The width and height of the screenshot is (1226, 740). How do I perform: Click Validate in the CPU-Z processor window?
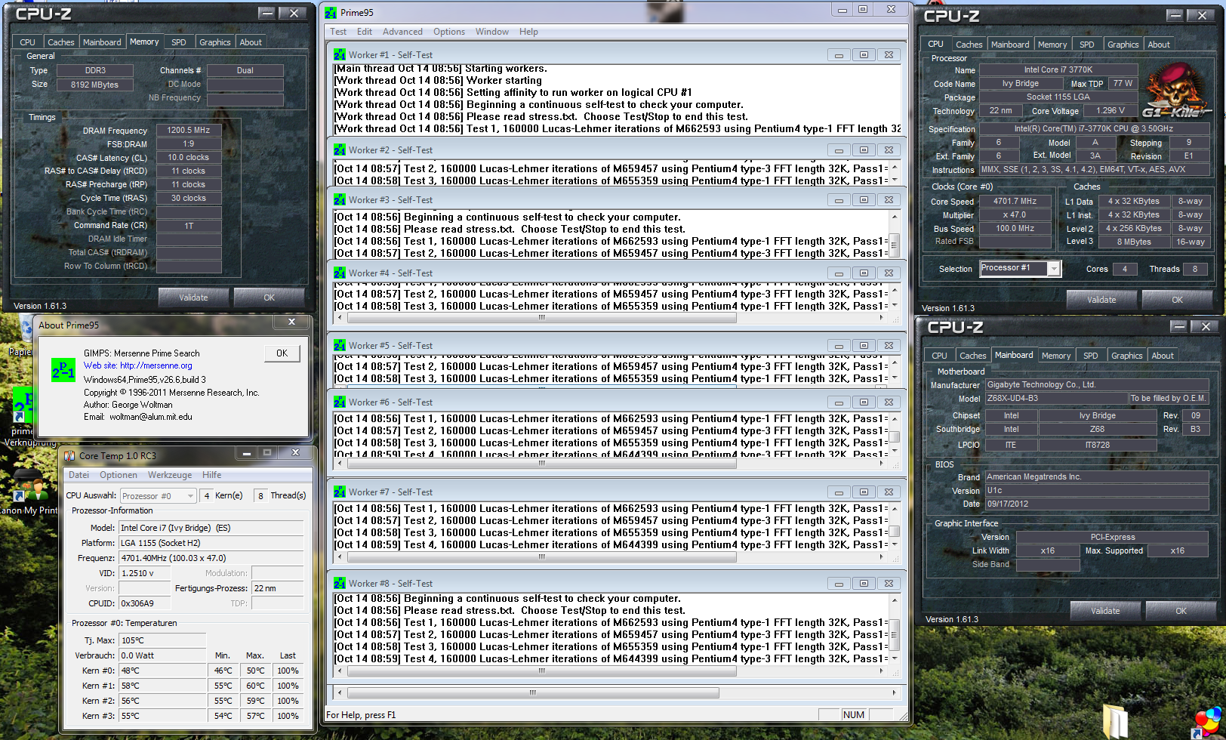[1101, 300]
